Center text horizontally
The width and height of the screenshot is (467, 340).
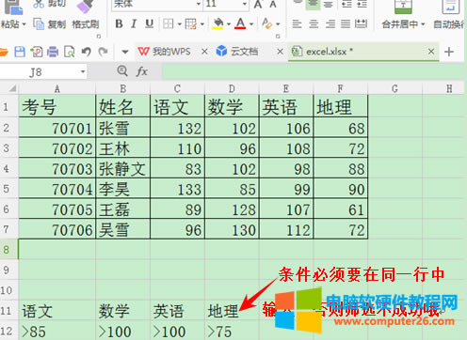314,23
